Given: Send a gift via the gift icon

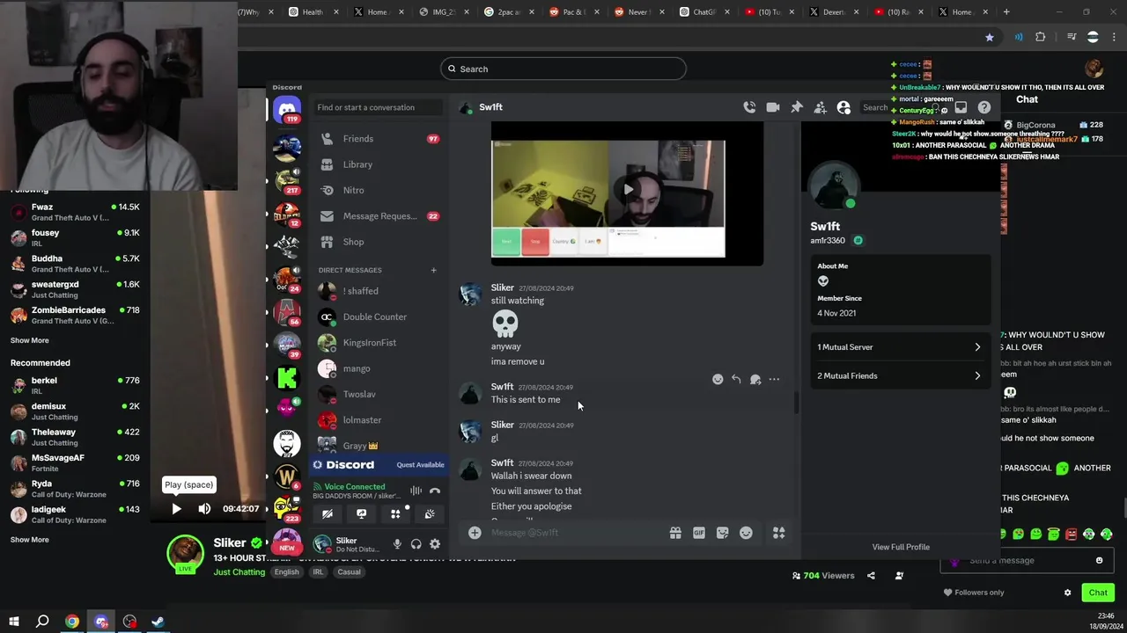Looking at the screenshot, I should coord(675,533).
